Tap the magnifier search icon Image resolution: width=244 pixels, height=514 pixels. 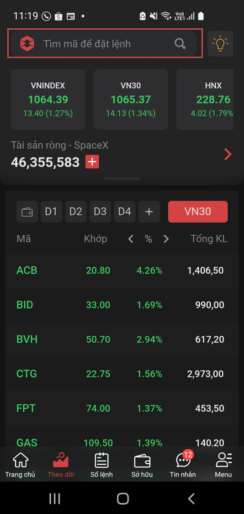pos(180,43)
